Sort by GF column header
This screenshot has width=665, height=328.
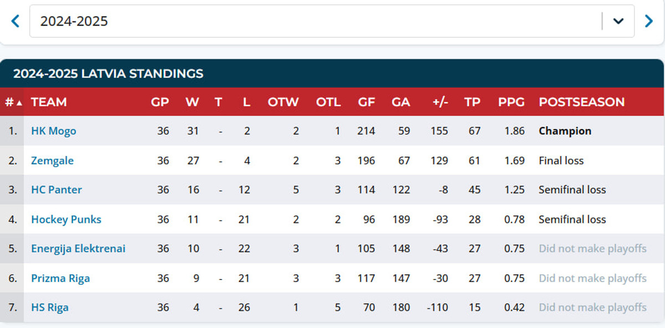(366, 102)
